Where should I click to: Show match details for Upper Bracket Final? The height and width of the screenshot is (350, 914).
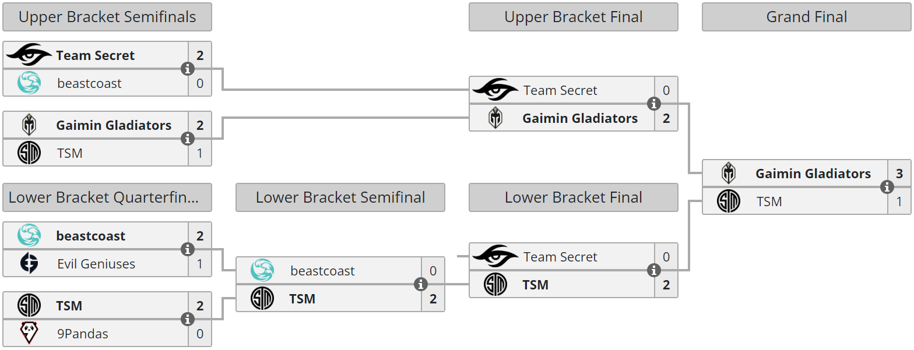coord(654,104)
